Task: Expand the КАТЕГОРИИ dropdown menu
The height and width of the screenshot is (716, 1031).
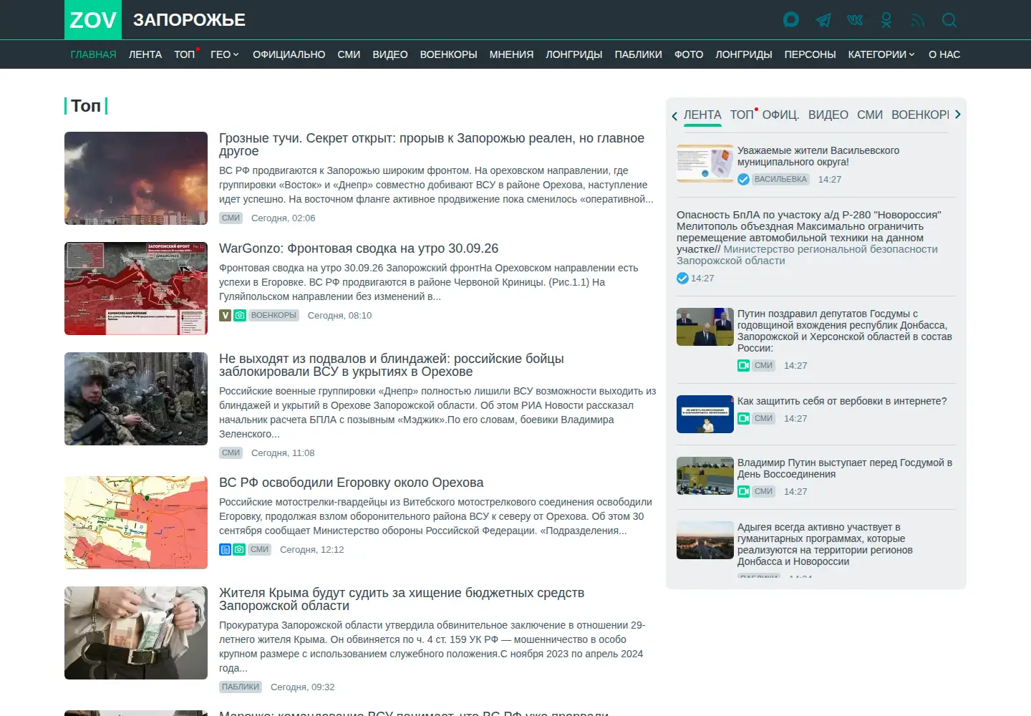Action: 881,54
